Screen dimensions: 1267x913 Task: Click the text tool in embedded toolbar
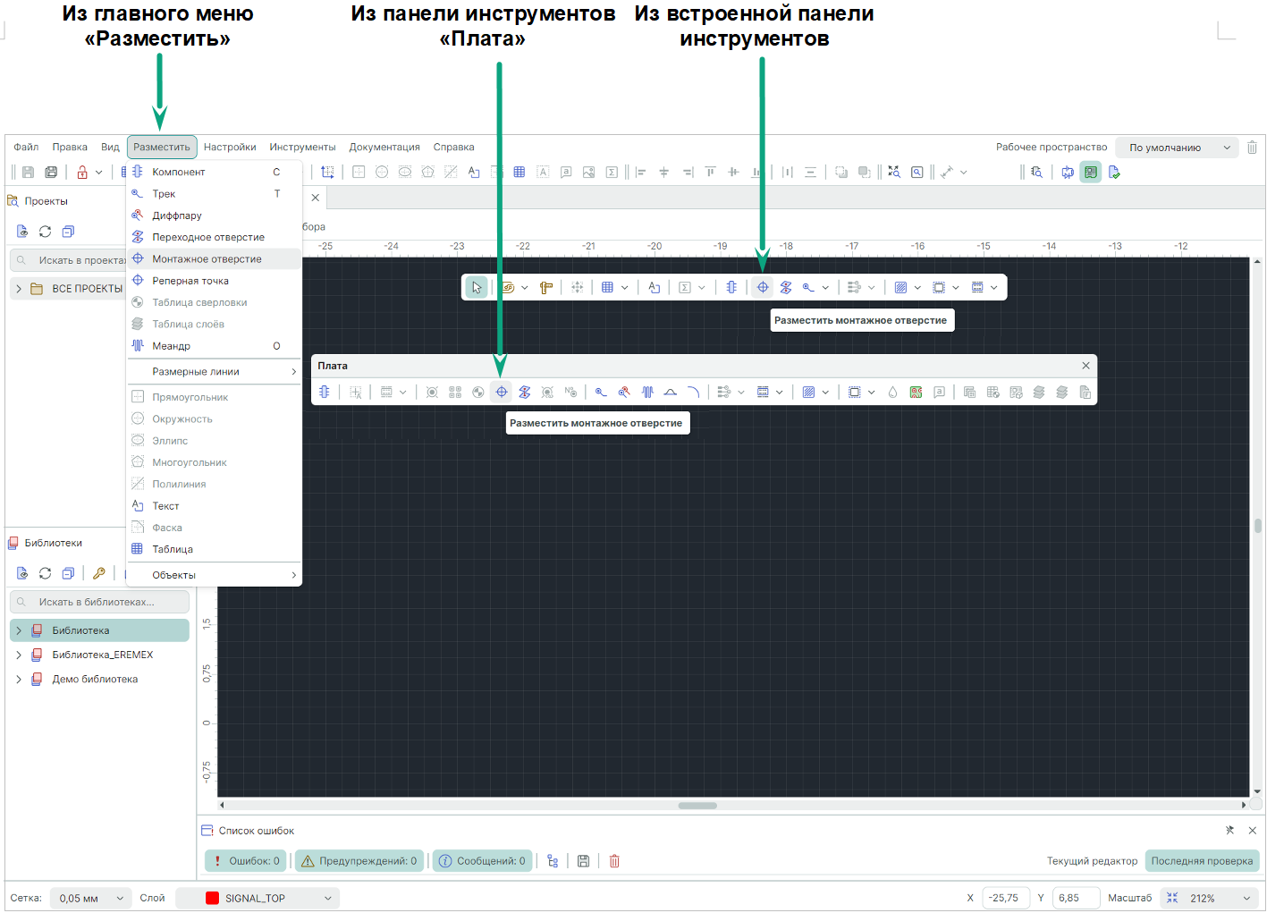[655, 288]
